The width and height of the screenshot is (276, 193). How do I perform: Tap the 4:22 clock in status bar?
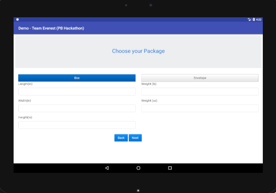coord(259,19)
